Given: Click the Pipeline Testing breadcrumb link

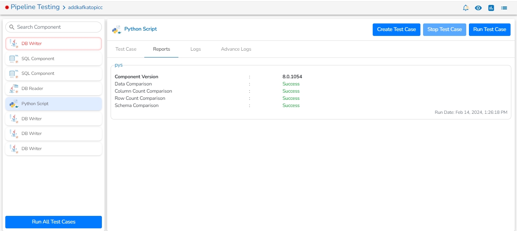Looking at the screenshot, I should tap(35, 7).
